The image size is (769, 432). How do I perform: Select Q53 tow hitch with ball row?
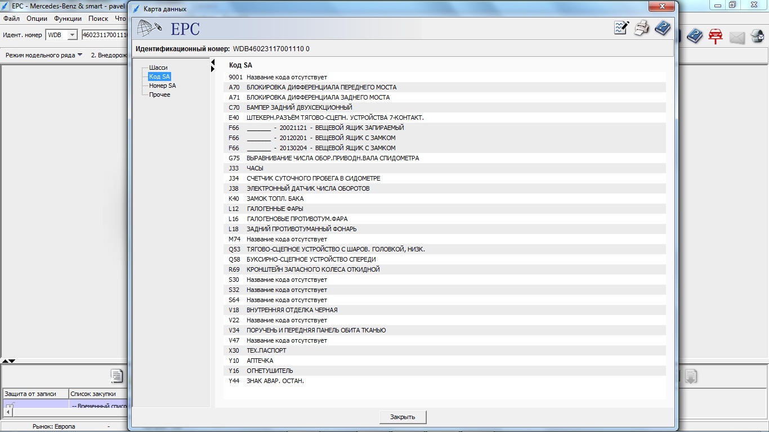click(x=445, y=249)
